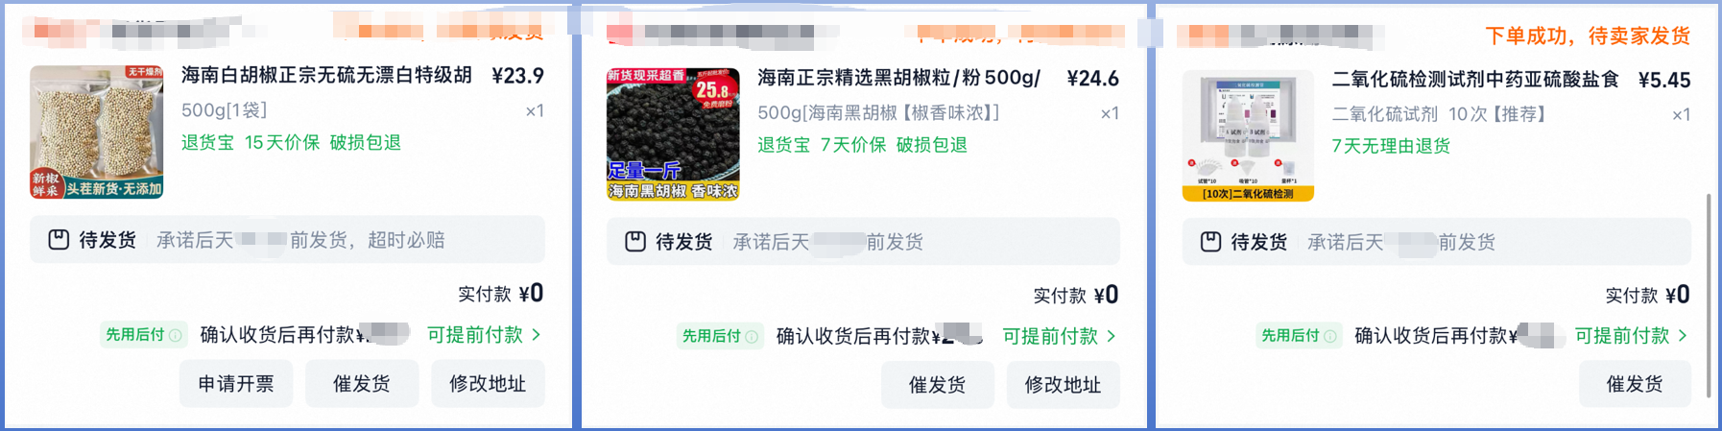Click info icon beside first 先用后付 tag

175,335
